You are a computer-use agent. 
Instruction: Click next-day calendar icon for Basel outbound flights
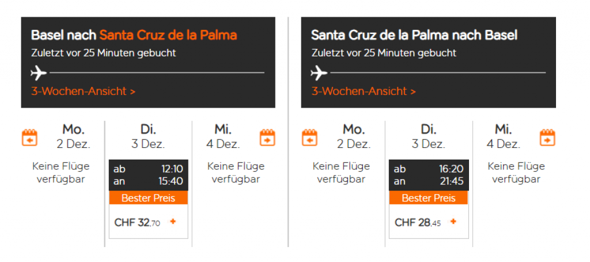point(267,138)
